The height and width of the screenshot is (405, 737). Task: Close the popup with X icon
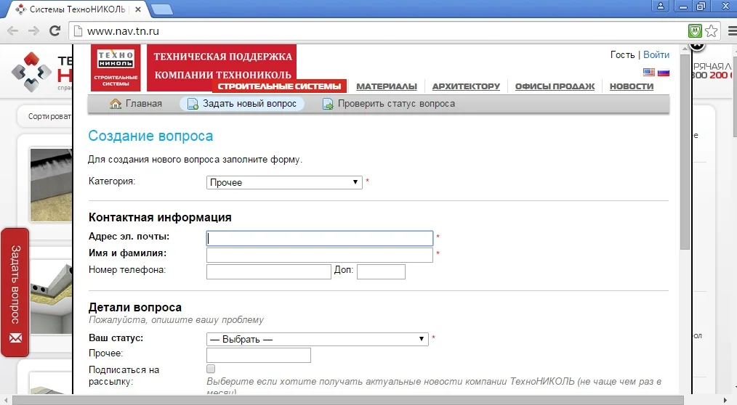tap(698, 45)
